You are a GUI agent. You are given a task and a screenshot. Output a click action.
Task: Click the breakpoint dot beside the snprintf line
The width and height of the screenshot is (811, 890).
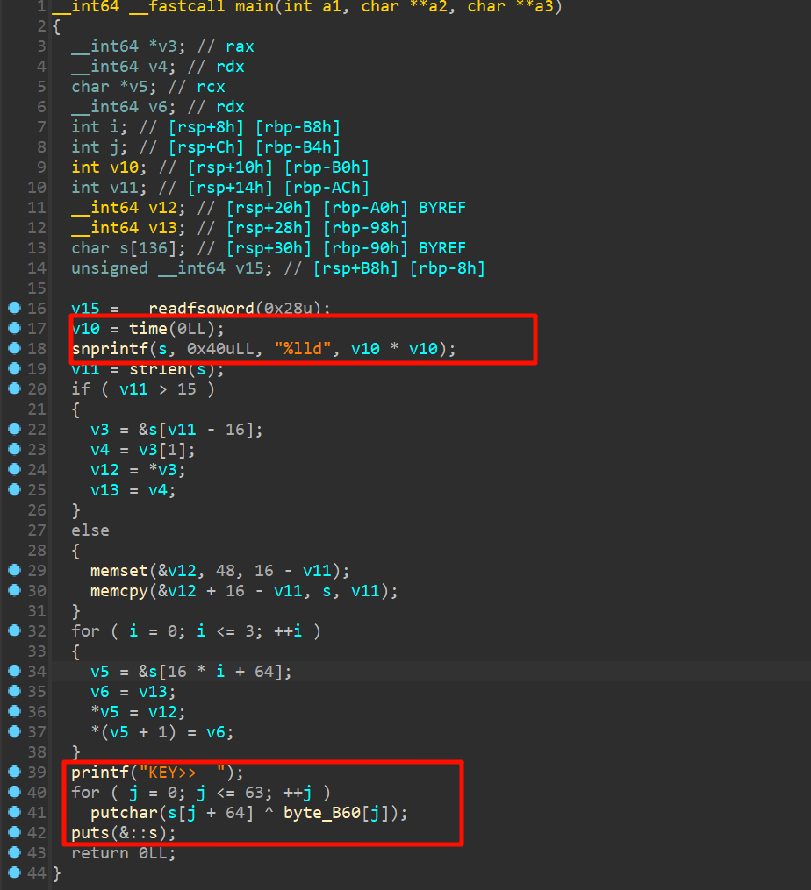click(x=13, y=348)
